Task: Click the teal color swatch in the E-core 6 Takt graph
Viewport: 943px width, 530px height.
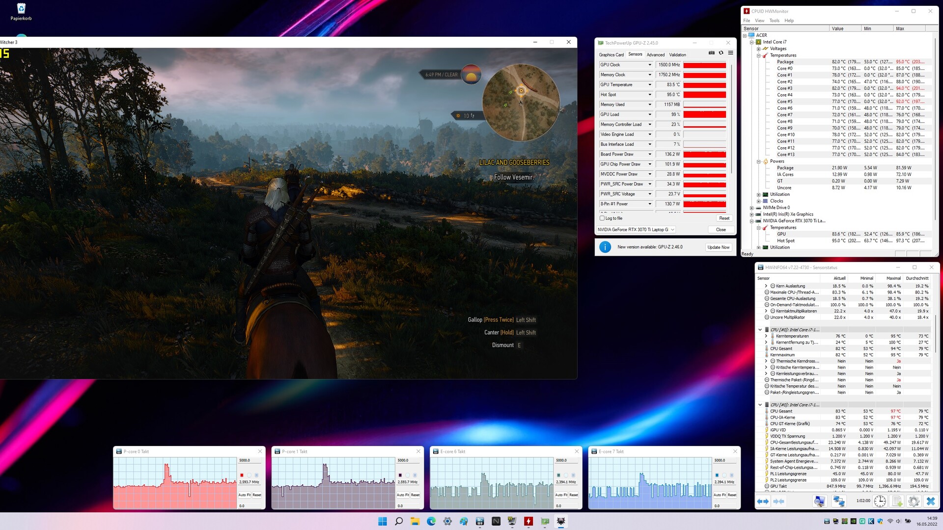Action: click(x=558, y=475)
